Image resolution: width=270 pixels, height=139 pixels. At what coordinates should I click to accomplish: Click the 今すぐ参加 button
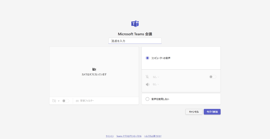pyautogui.click(x=212, y=112)
